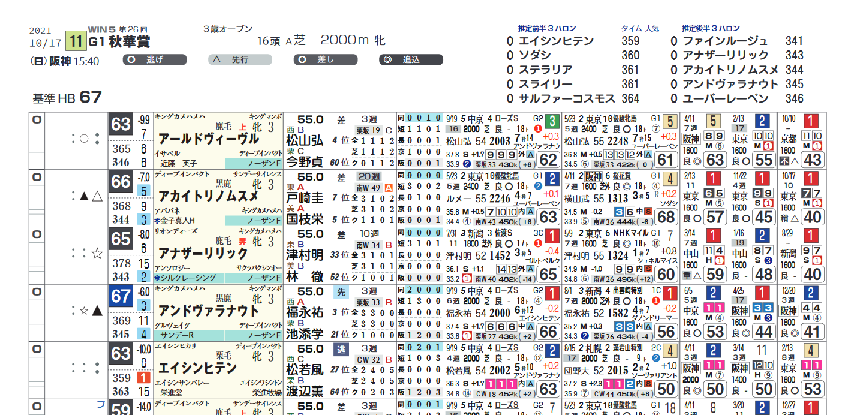The height and width of the screenshot is (415, 851).
Task: Click the red 1 box beside エイシンヒテン's 359
Action: 144,378
